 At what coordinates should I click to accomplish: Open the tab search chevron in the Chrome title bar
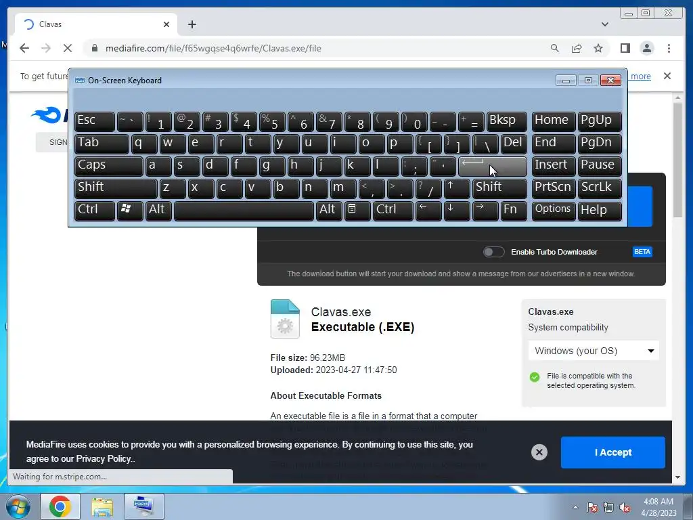pos(604,24)
